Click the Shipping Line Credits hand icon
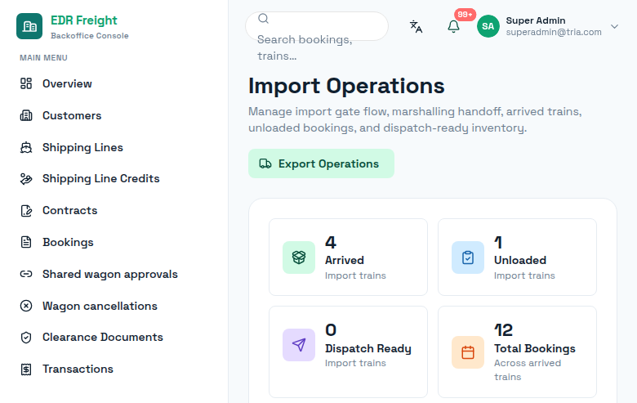 26,178
